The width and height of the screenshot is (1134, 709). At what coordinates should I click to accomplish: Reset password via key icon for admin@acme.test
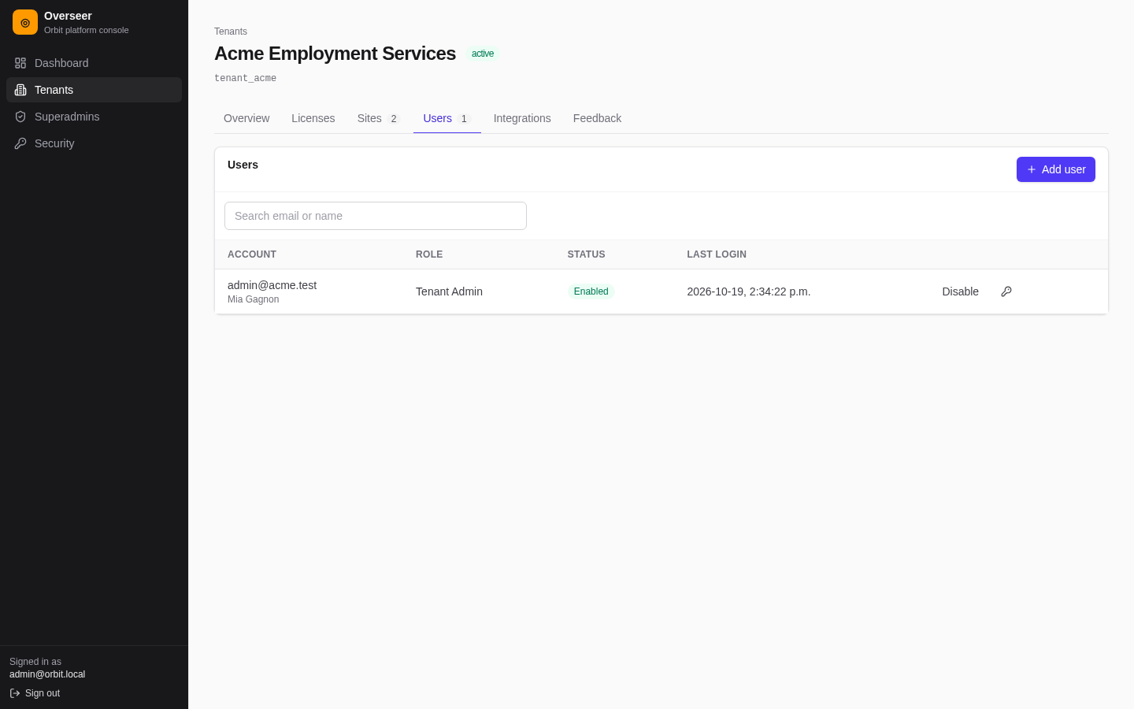(1006, 291)
